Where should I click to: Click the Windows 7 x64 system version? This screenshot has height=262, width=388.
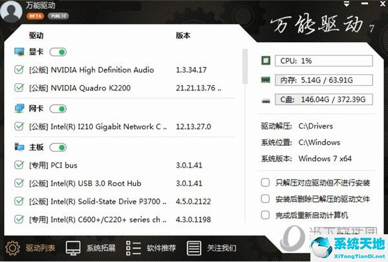pos(325,159)
